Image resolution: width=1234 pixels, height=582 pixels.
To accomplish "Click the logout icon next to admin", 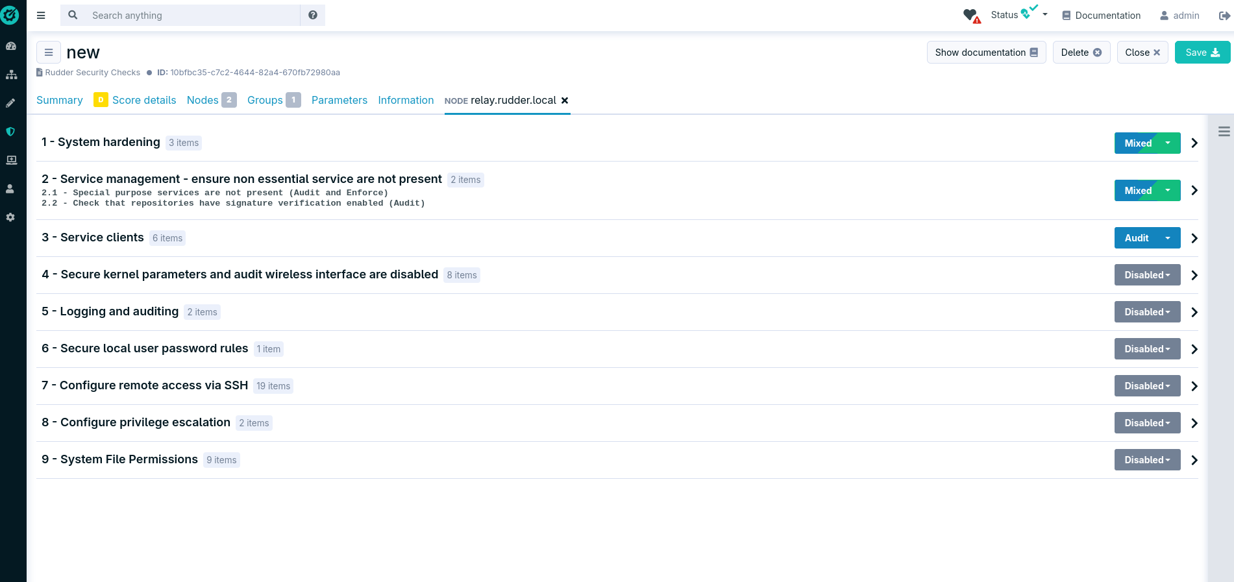I will click(x=1224, y=16).
